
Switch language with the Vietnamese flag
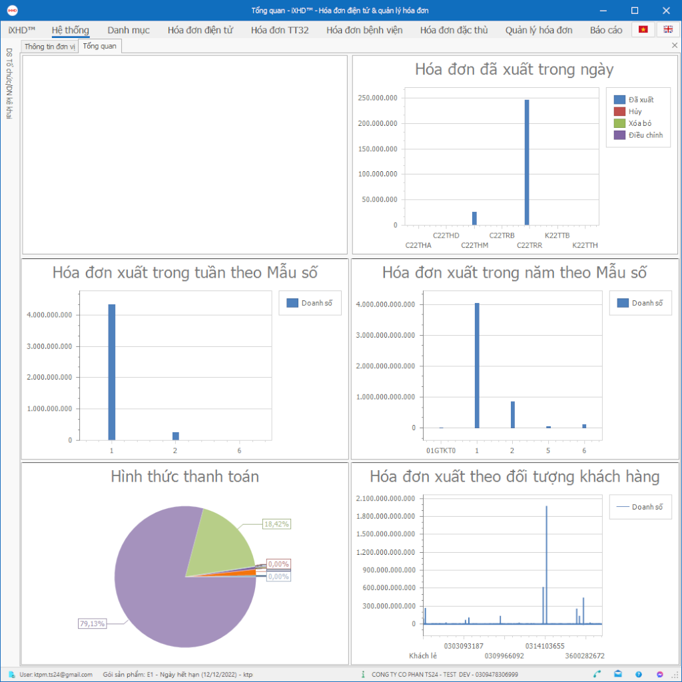click(643, 30)
